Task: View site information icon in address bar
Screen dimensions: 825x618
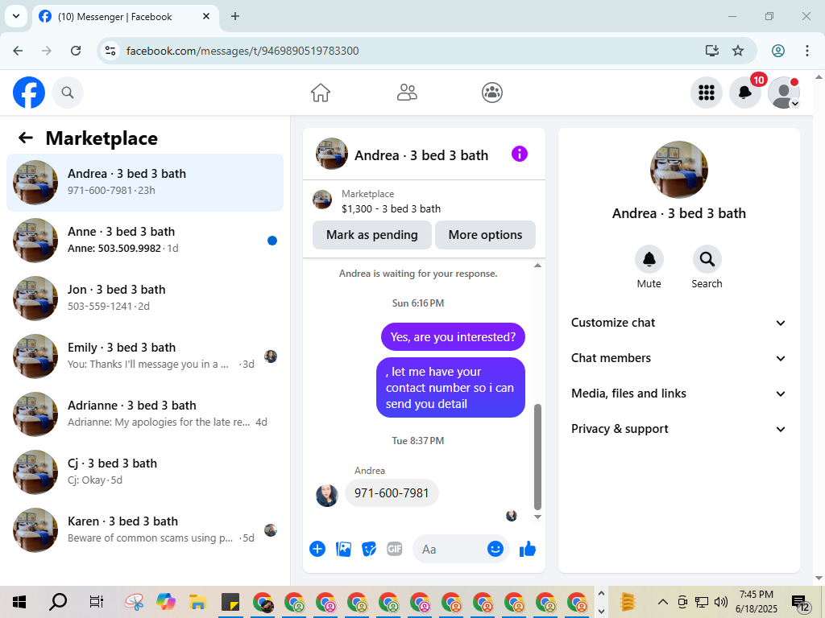Action: pos(110,51)
